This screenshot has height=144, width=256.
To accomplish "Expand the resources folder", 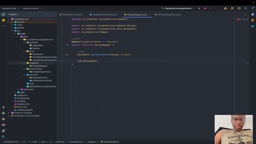I will click(x=18, y=89).
